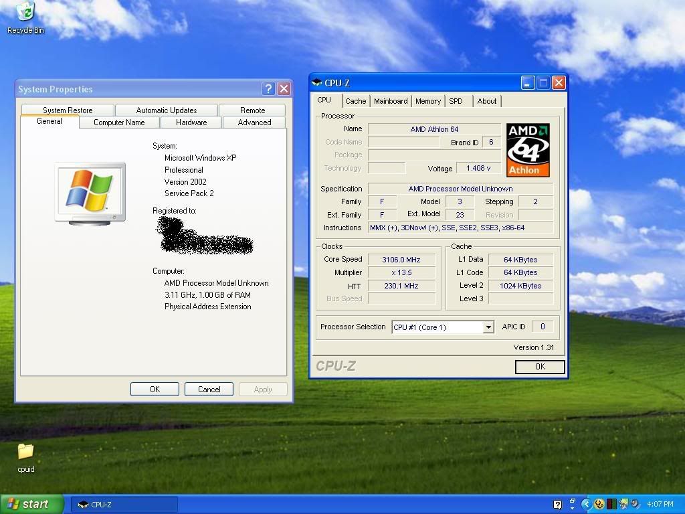This screenshot has width=685, height=514.
Task: Click the Family field value F
Action: (x=382, y=201)
